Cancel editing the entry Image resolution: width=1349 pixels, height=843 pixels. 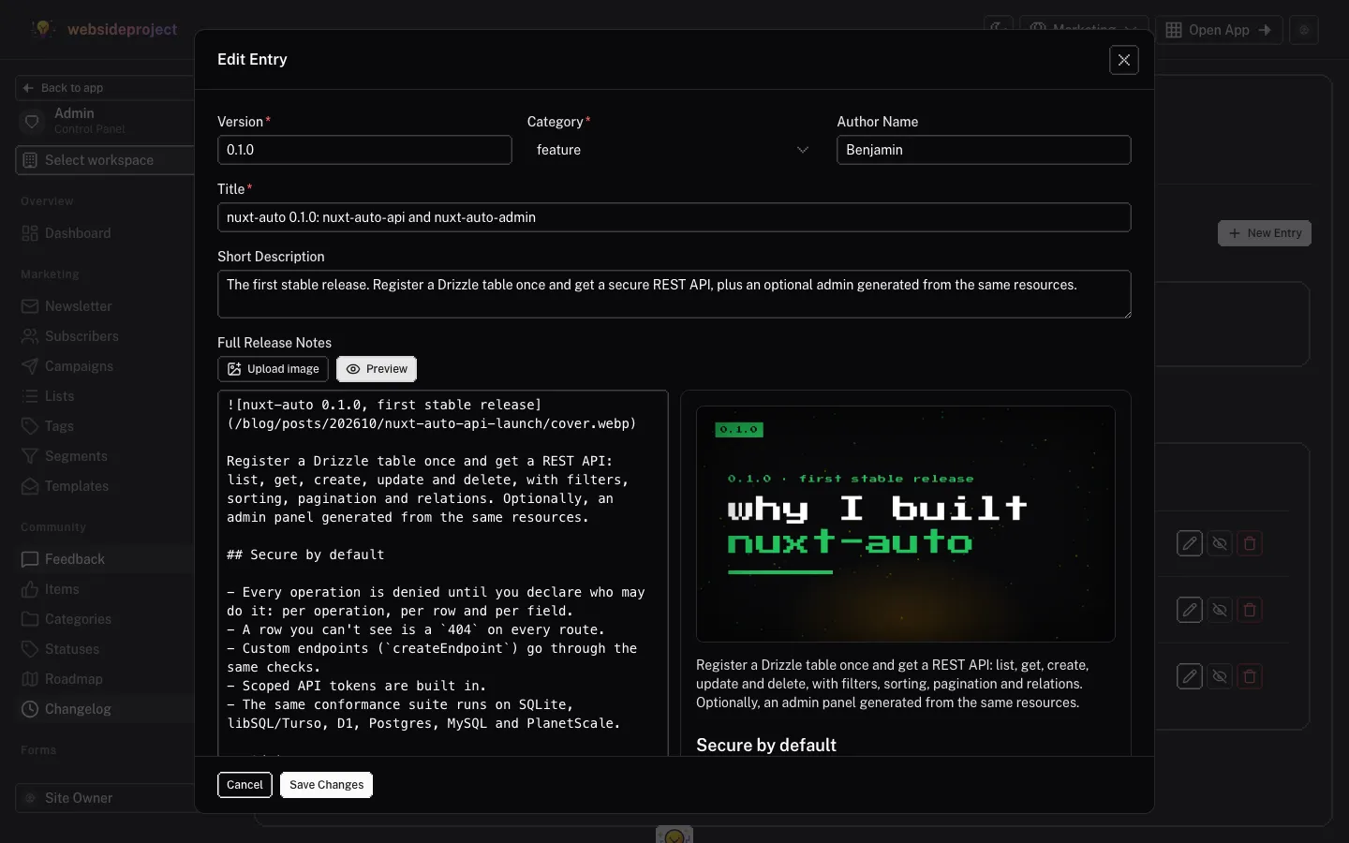point(245,785)
